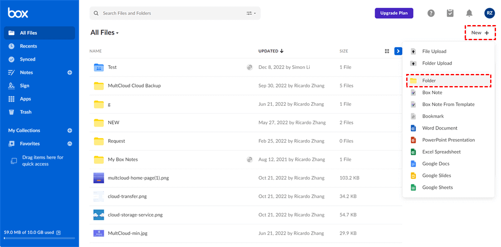
Task: Click the storage usage progress bar
Action: pyautogui.click(x=39, y=238)
